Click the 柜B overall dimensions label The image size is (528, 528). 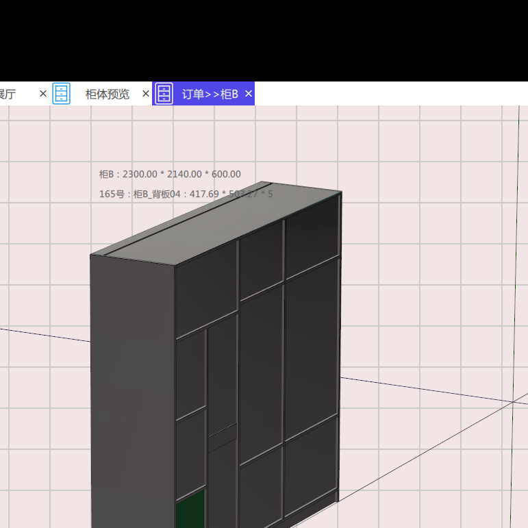coord(170,175)
